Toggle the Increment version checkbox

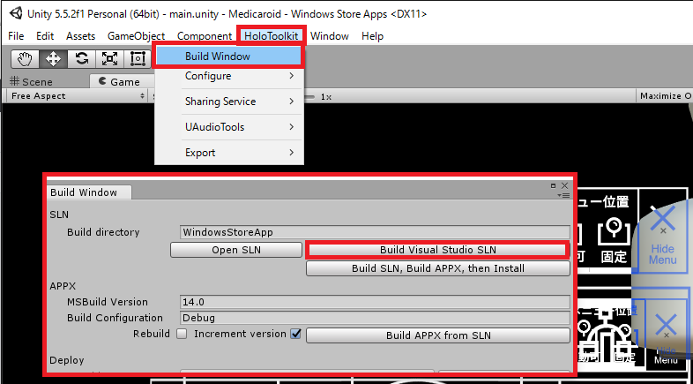(x=295, y=334)
